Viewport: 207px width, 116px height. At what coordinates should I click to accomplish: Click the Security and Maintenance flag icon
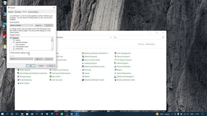tap(50, 73)
